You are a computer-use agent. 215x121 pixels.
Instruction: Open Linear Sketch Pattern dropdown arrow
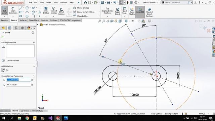click(x=99, y=12)
